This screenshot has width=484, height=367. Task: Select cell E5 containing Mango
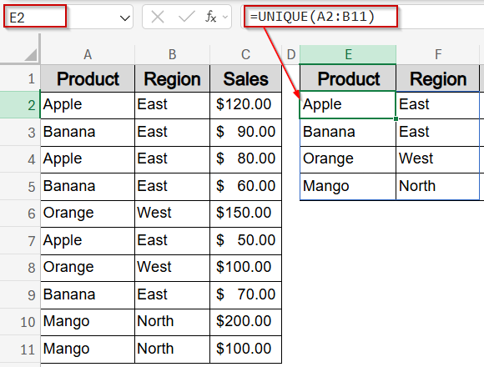[348, 187]
